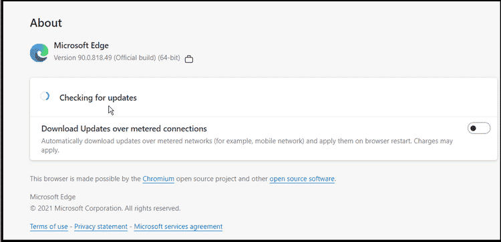Click the Microsoft Edge logo icon

click(39, 53)
